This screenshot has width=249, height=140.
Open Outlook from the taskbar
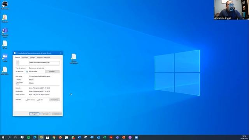click(98, 137)
